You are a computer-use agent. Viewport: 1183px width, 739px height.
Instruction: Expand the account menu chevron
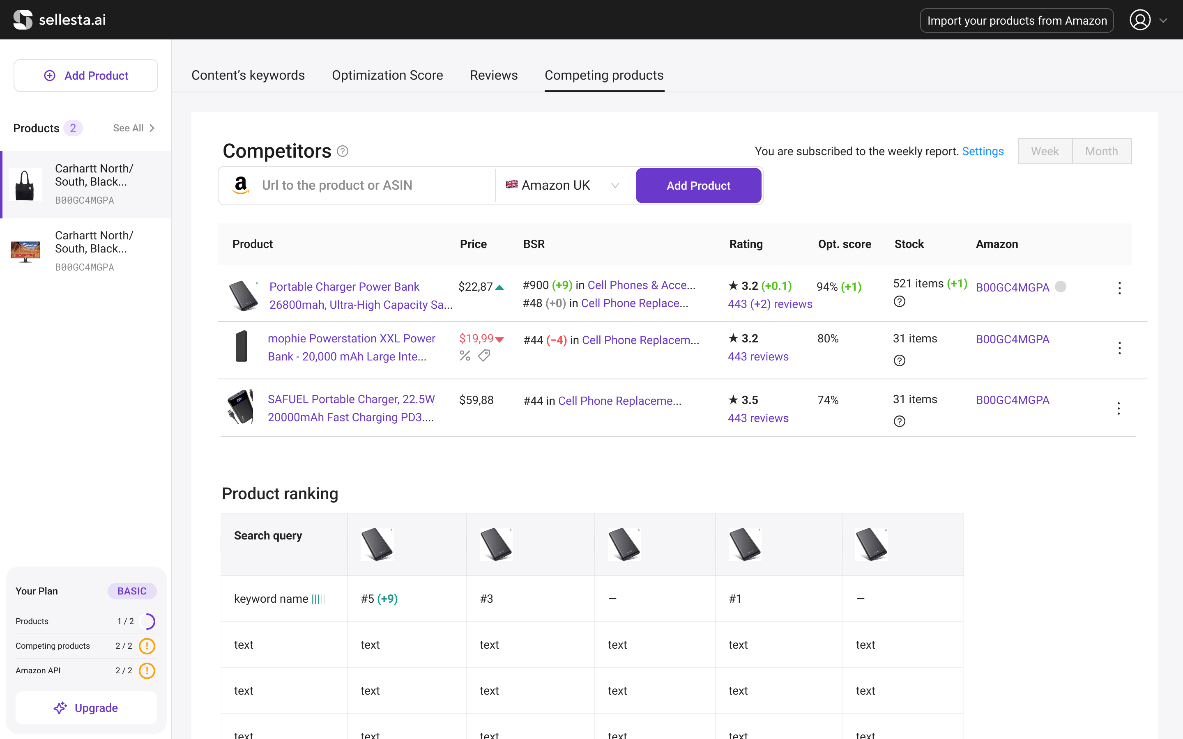[x=1163, y=21]
